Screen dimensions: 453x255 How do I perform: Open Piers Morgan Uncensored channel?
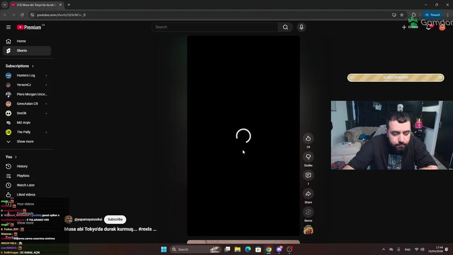click(x=27, y=94)
